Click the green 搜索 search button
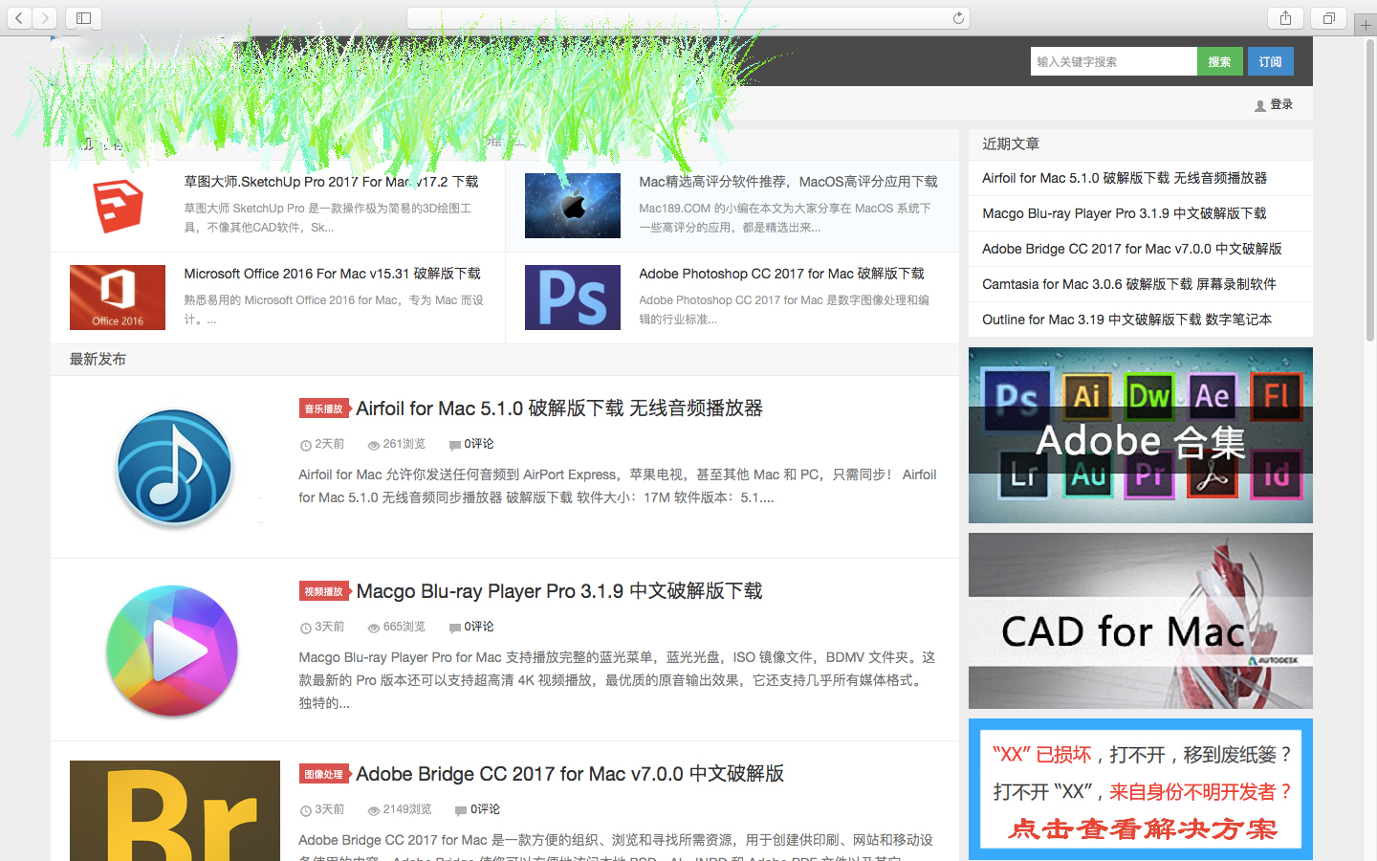This screenshot has height=861, width=1377. pos(1219,61)
